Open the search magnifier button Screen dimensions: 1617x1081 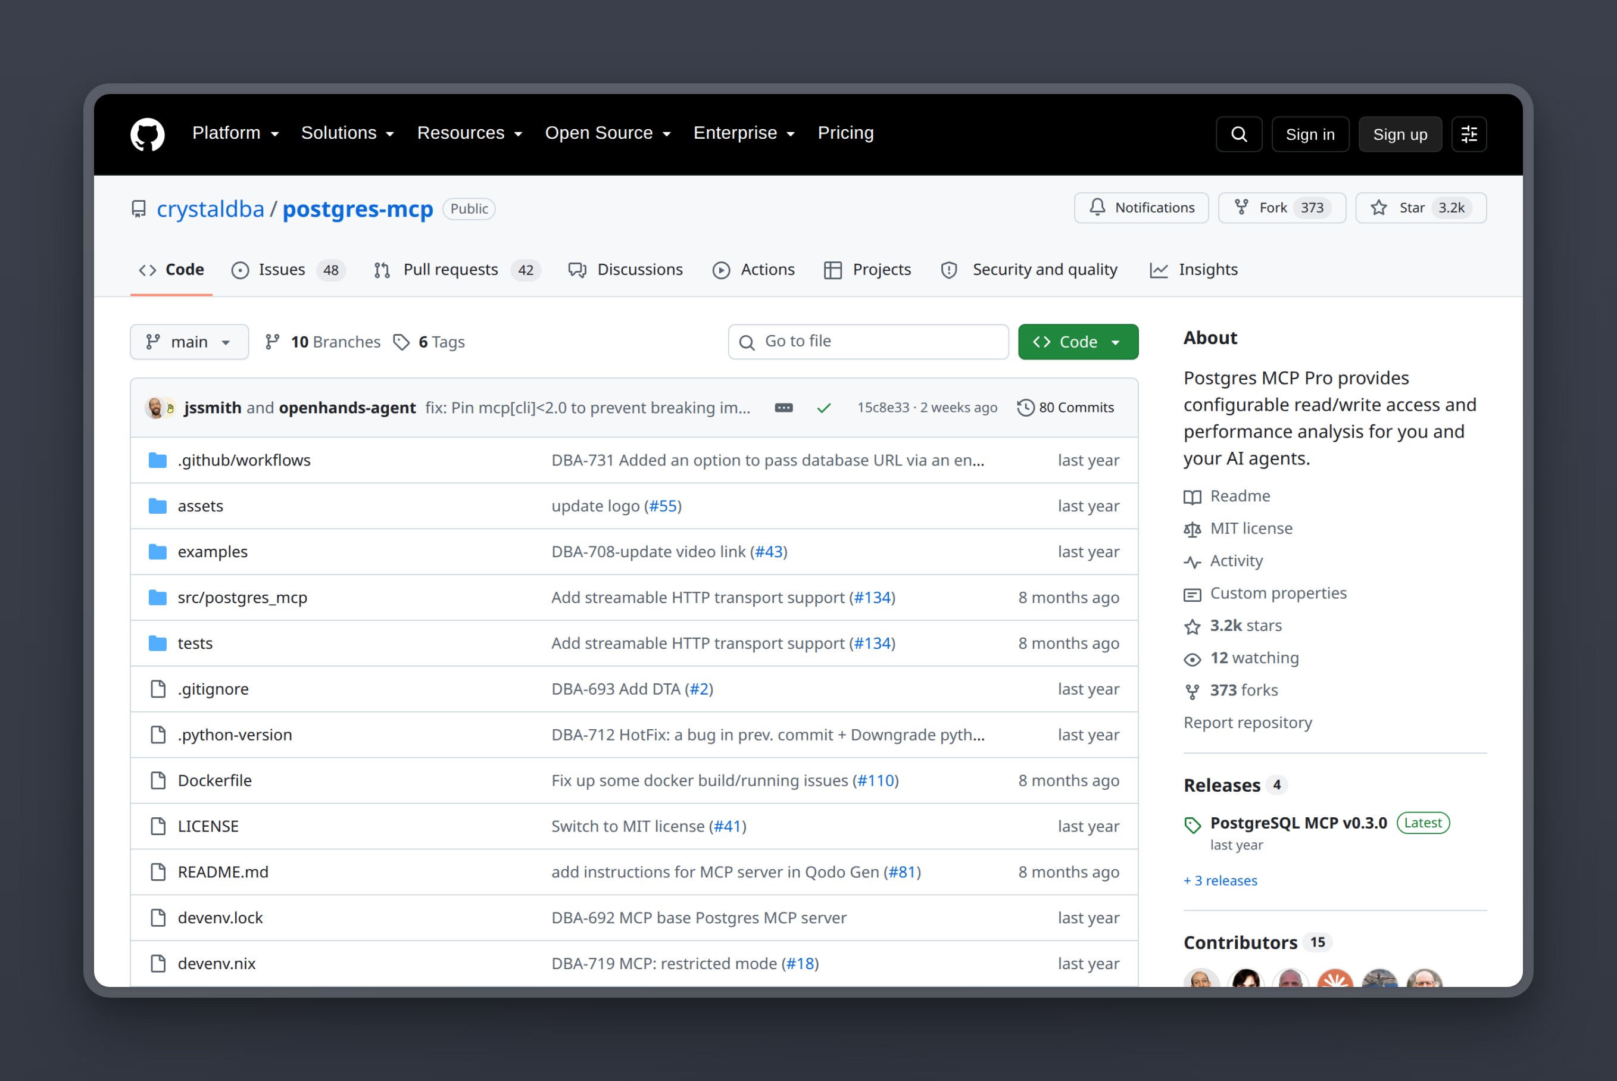(1238, 135)
